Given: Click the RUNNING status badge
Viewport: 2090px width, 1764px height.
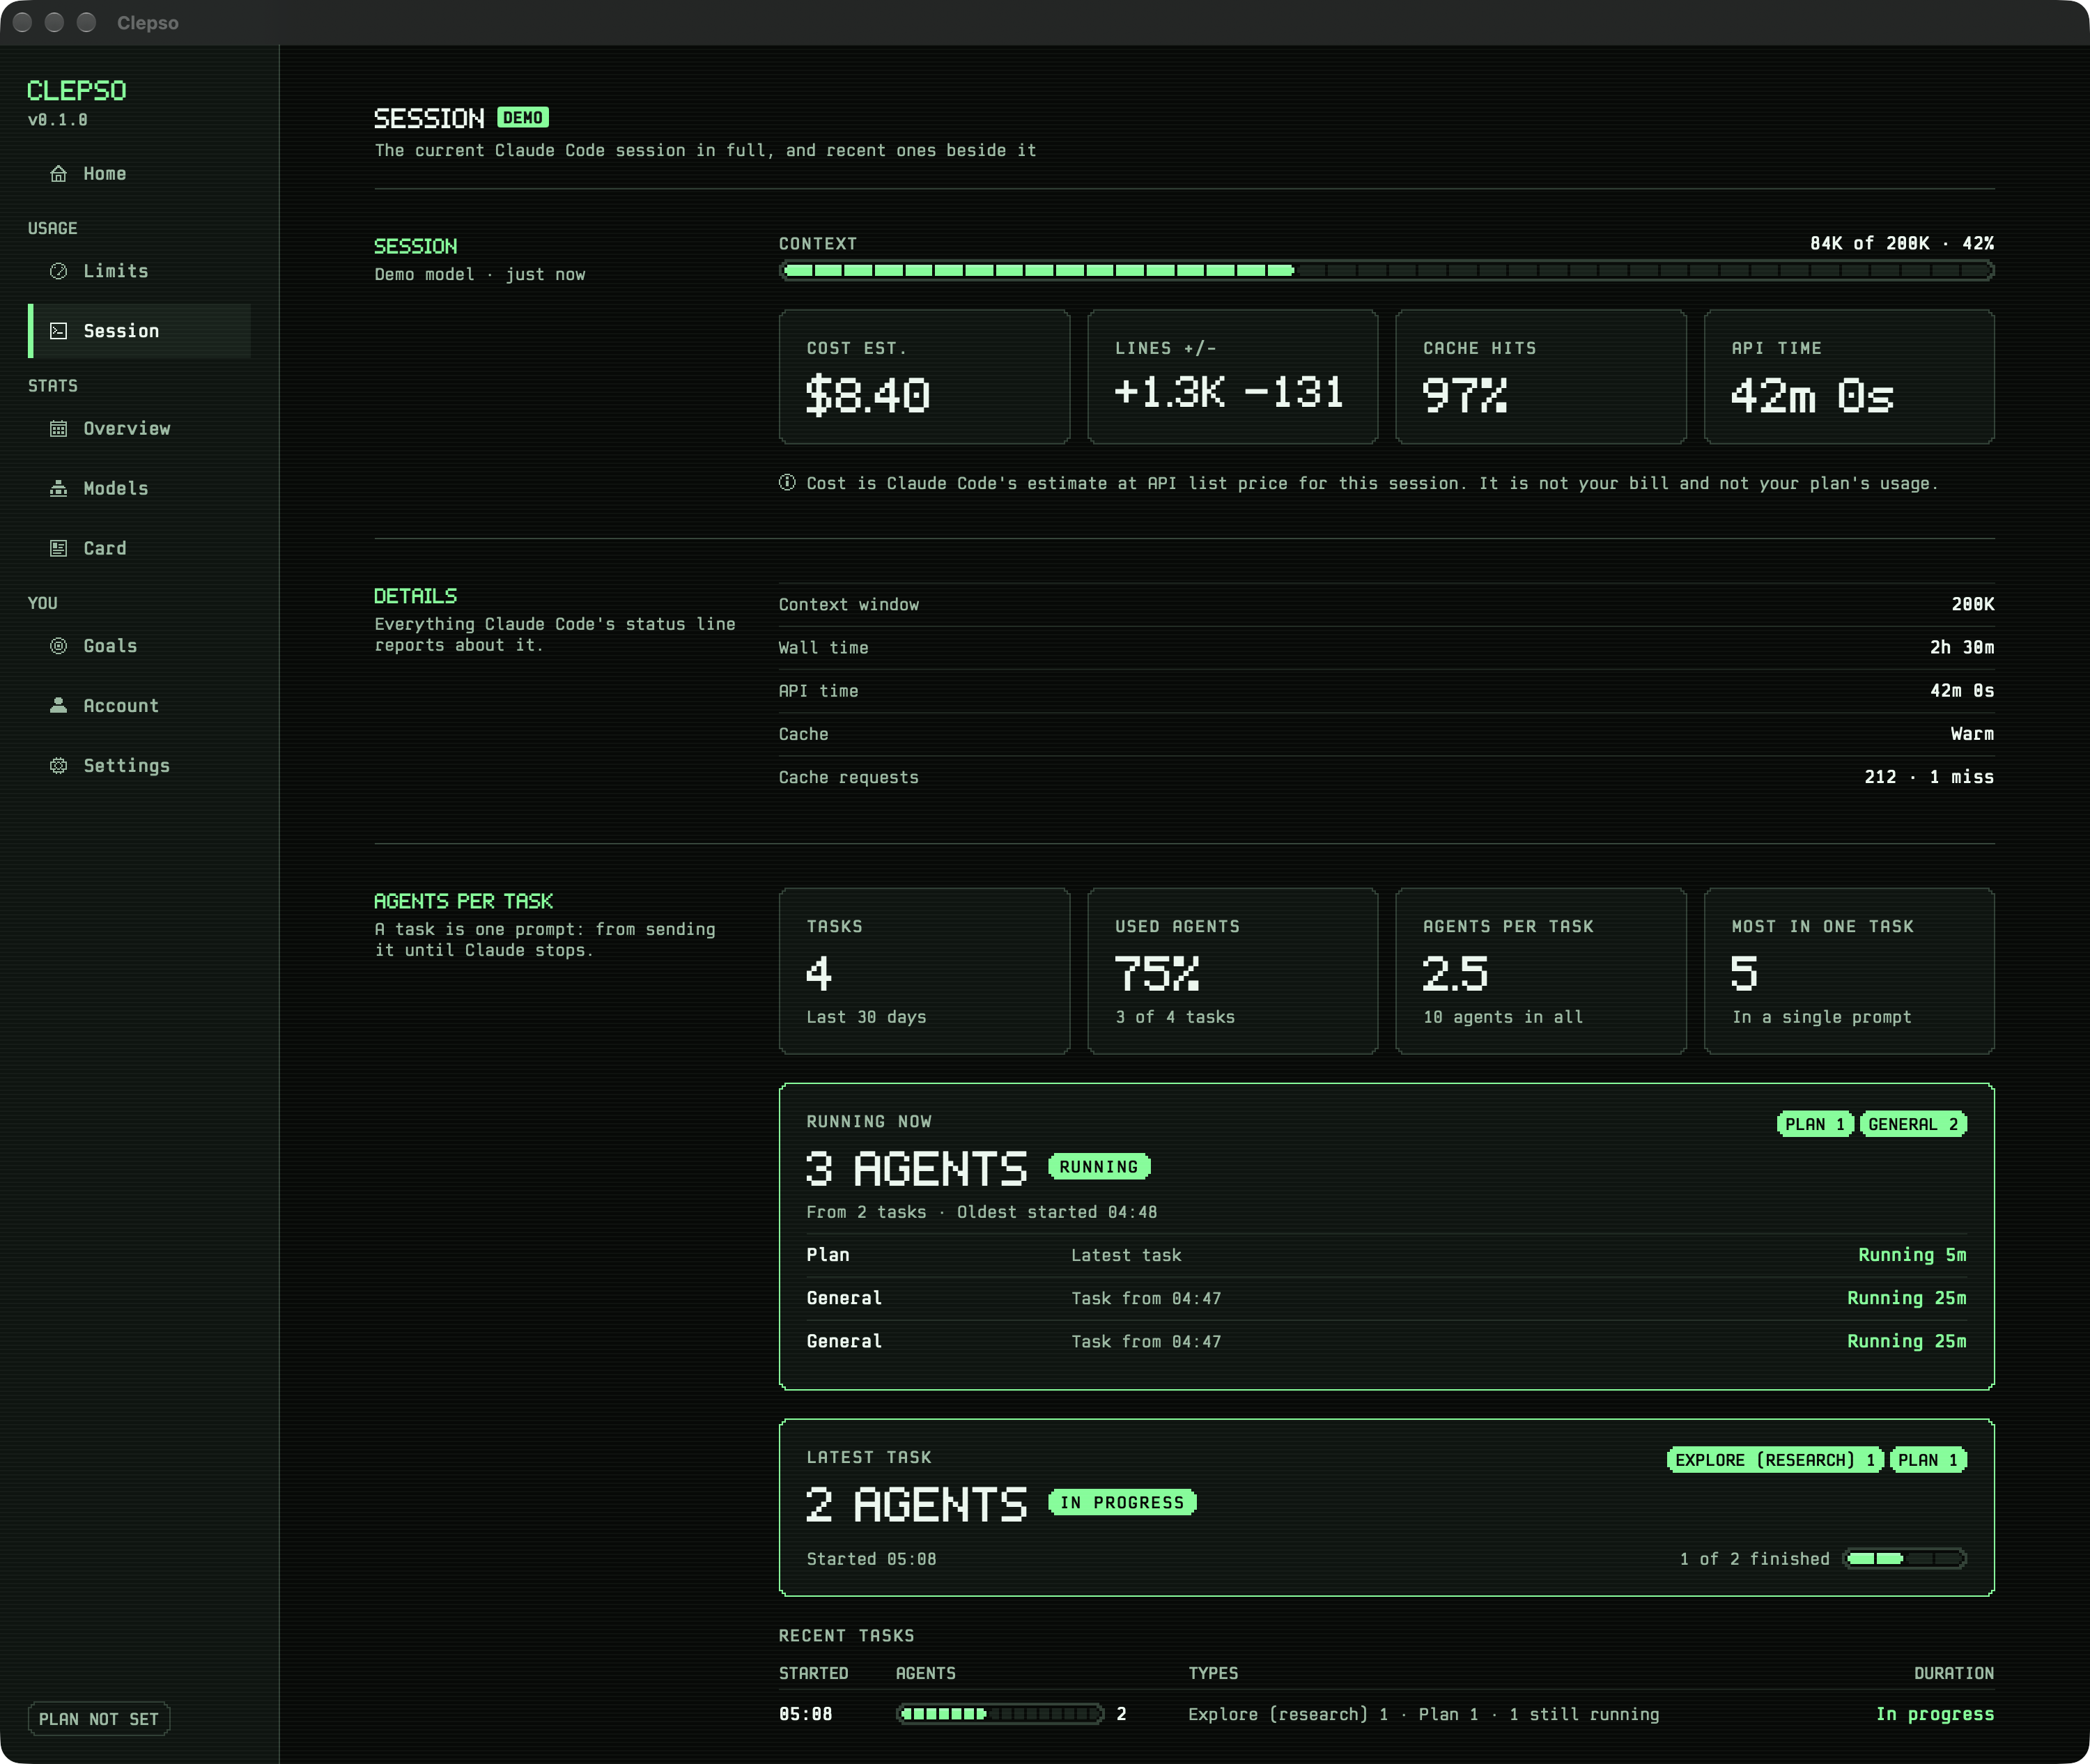Looking at the screenshot, I should click(1099, 1167).
